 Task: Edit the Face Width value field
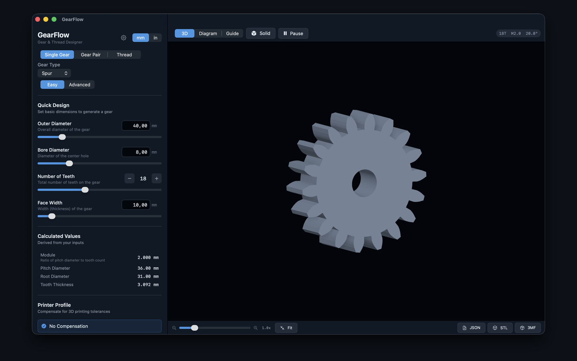click(136, 205)
